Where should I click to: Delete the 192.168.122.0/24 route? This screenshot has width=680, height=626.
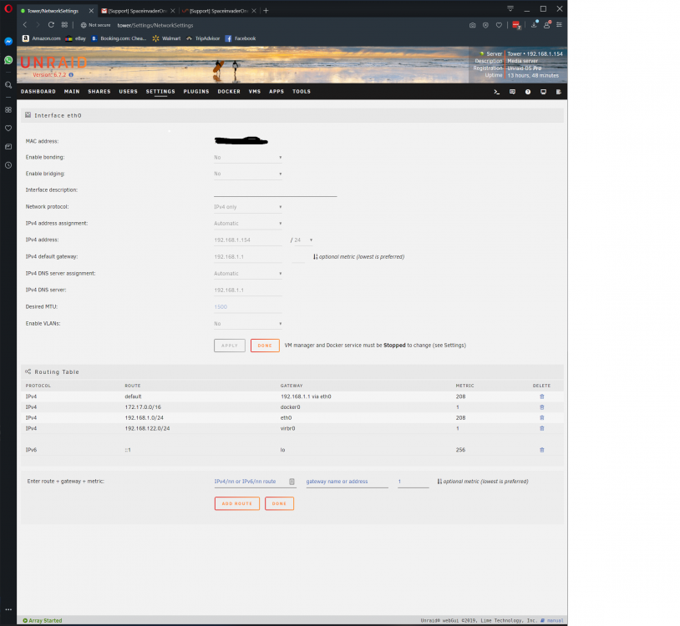click(541, 428)
